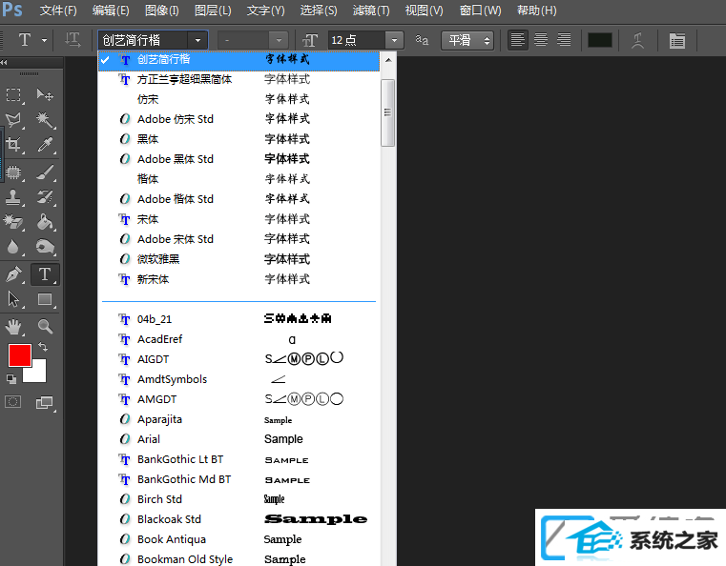Select the Crop tool
Viewport: 726px width, 566px height.
pyautogui.click(x=14, y=145)
